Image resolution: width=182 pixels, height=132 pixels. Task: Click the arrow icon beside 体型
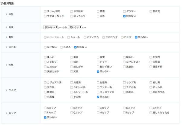[x=7, y=14]
